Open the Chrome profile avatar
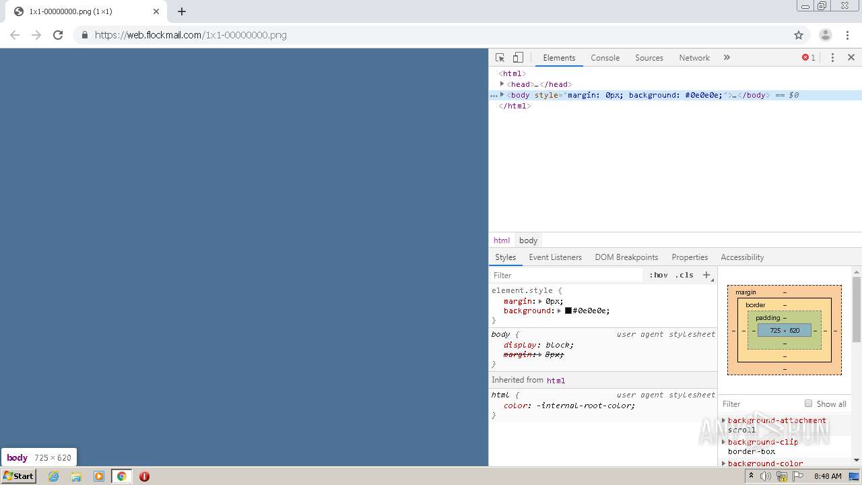The image size is (862, 485). click(825, 35)
